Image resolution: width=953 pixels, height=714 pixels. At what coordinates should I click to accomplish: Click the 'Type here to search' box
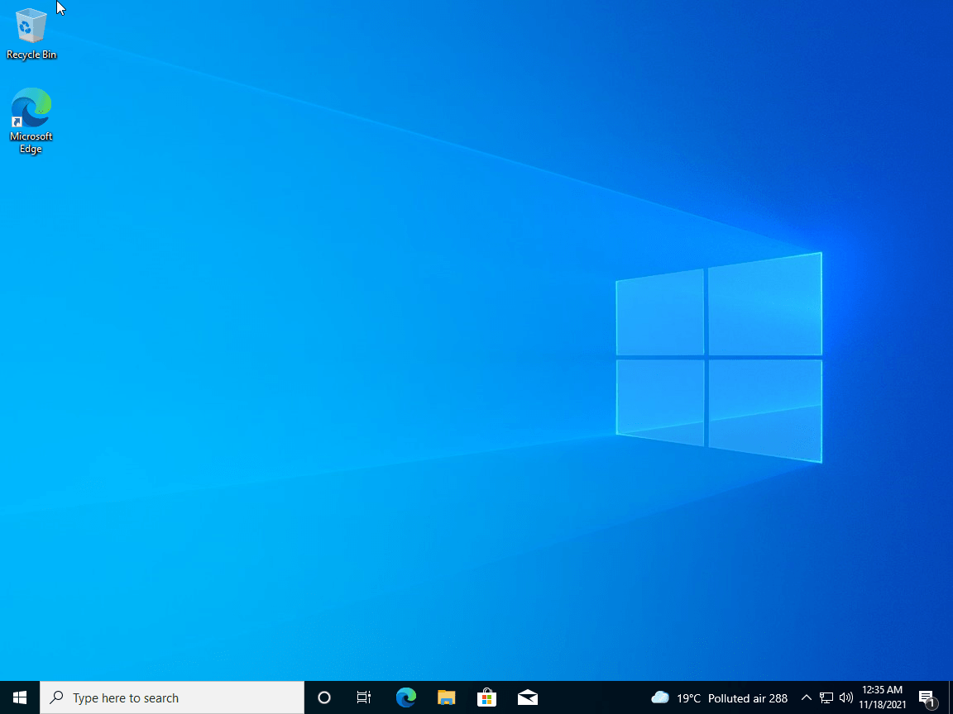[x=172, y=697]
